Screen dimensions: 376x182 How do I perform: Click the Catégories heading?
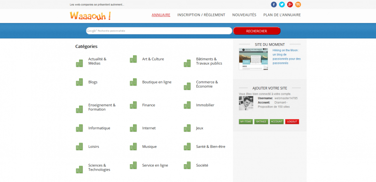pos(86,46)
